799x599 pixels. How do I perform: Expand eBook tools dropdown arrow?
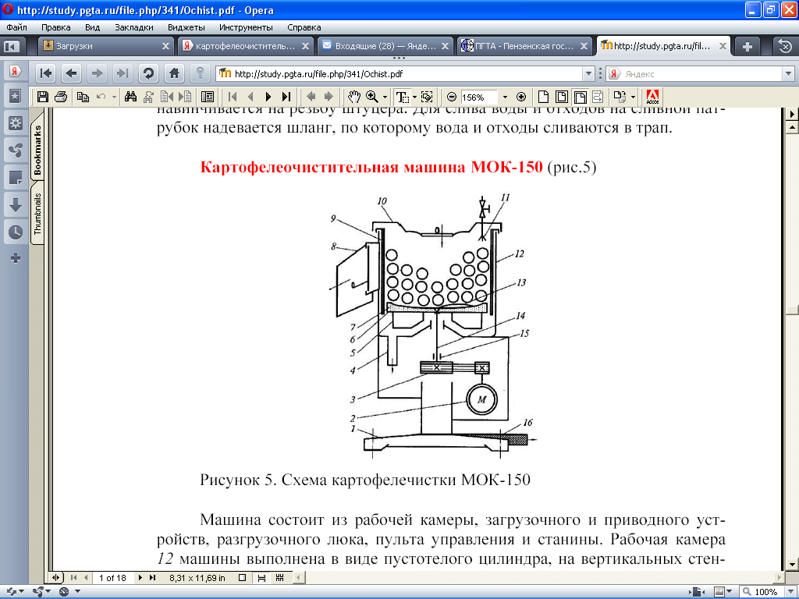pos(634,97)
